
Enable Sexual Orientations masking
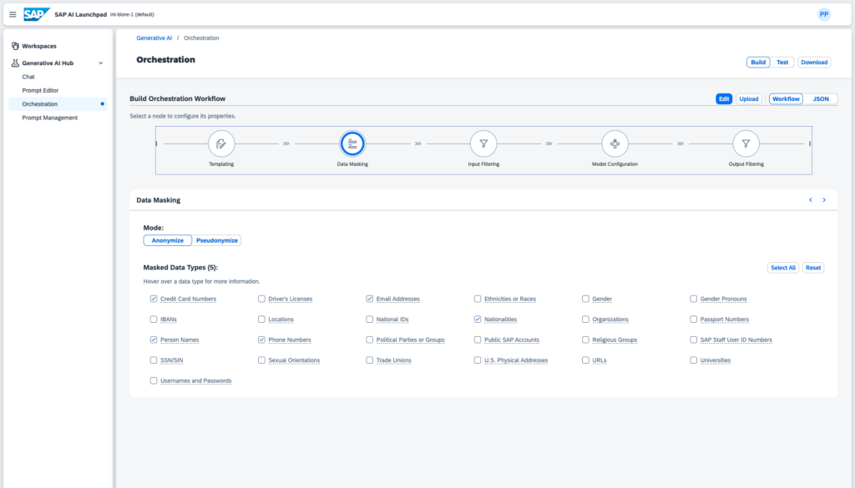261,360
